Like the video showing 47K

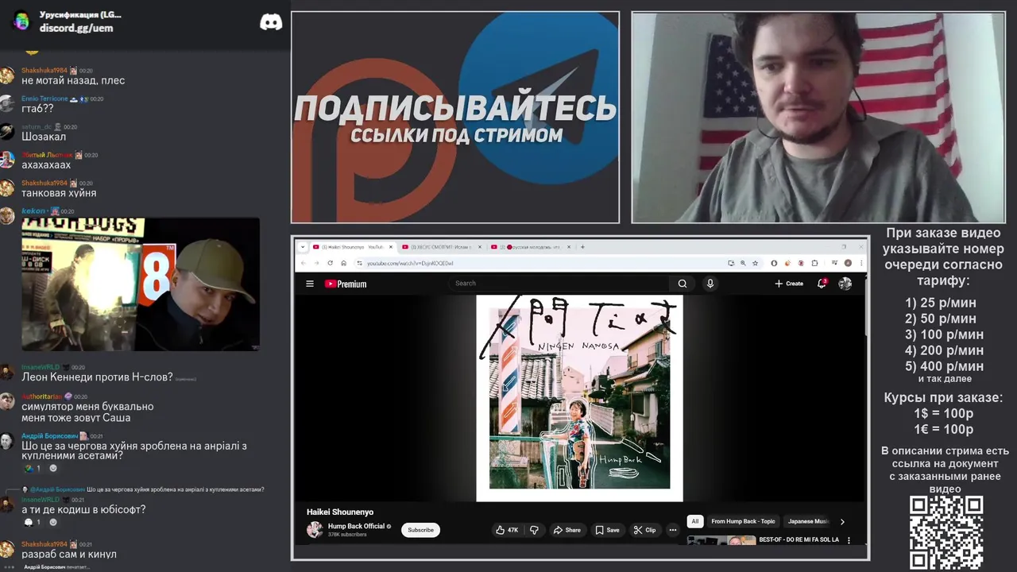click(507, 530)
